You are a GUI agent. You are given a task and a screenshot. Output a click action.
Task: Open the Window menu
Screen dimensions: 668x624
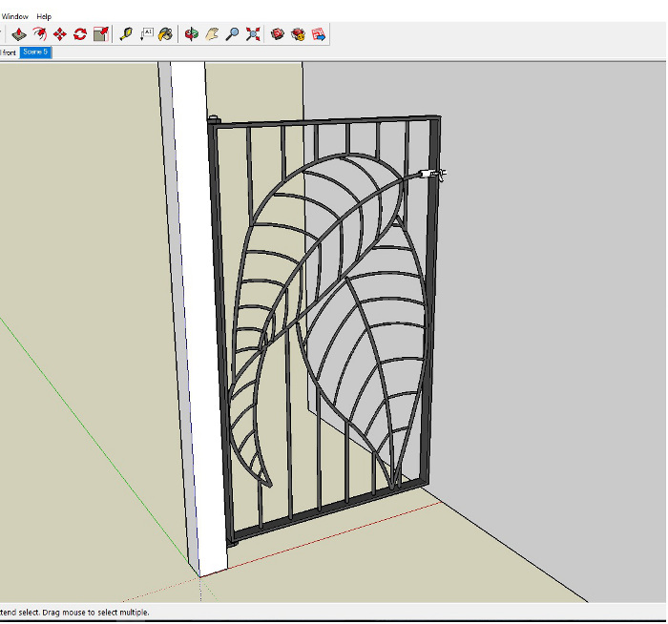tap(14, 16)
